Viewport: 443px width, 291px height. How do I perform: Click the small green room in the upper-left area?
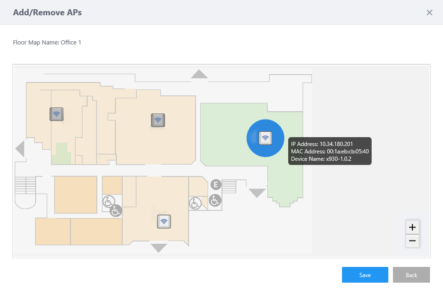coord(61,154)
